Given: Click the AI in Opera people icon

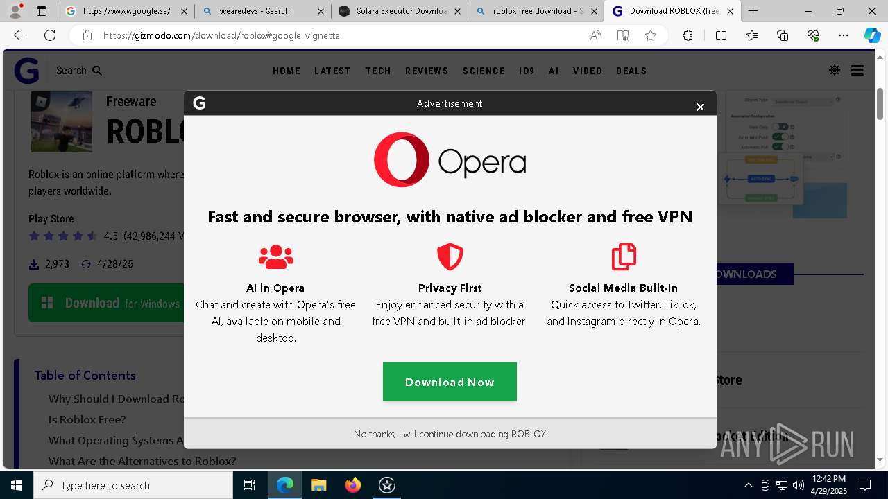Looking at the screenshot, I should (275, 256).
